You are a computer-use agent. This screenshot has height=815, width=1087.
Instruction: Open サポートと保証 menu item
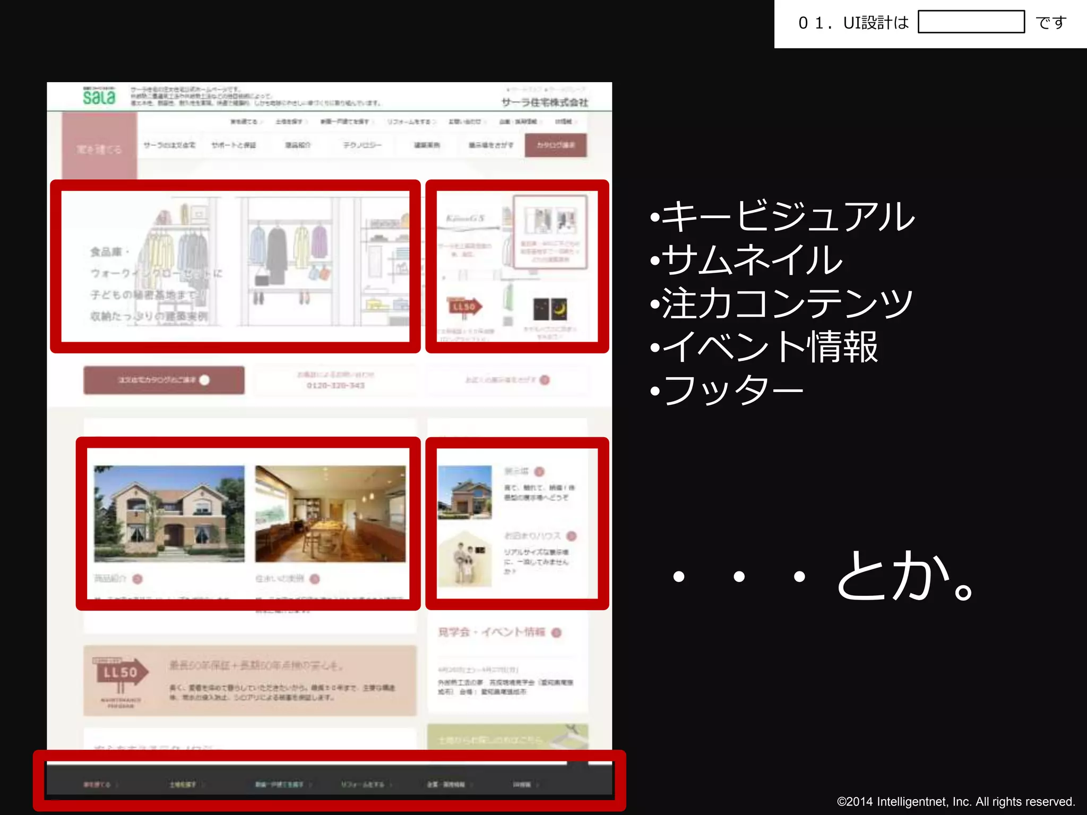click(234, 145)
